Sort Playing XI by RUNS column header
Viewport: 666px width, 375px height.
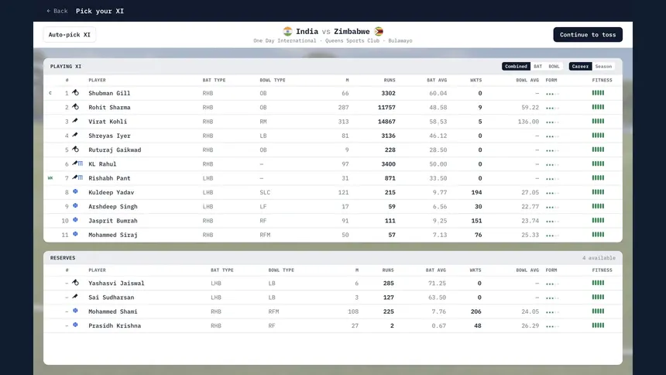pyautogui.click(x=389, y=80)
